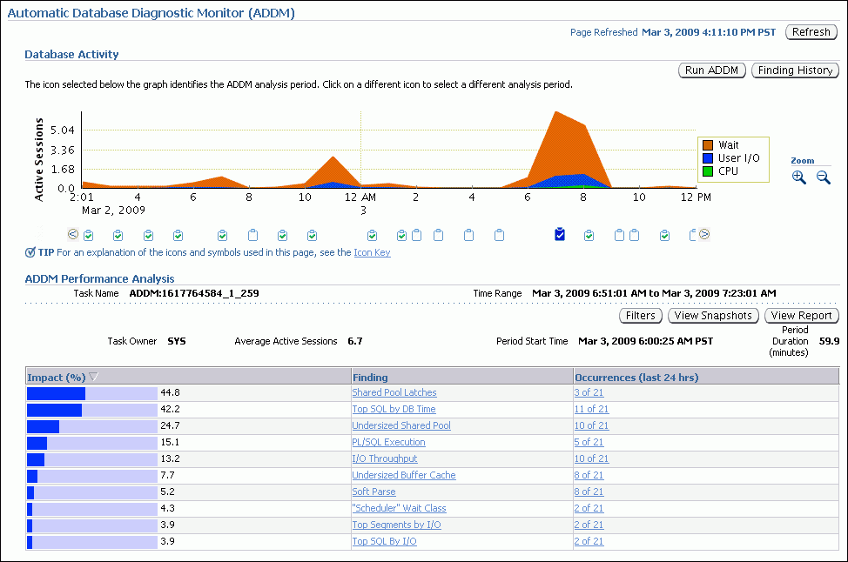
Task: Click the highlighted blue analysis period checkbox
Action: (x=562, y=234)
